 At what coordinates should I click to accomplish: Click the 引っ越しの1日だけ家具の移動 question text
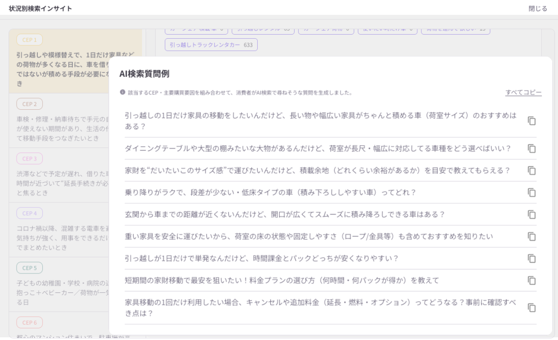[x=321, y=121]
